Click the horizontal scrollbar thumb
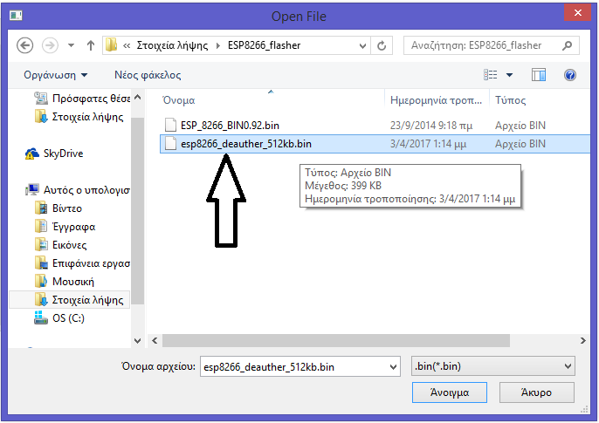The width and height of the screenshot is (599, 423). [x=336, y=341]
